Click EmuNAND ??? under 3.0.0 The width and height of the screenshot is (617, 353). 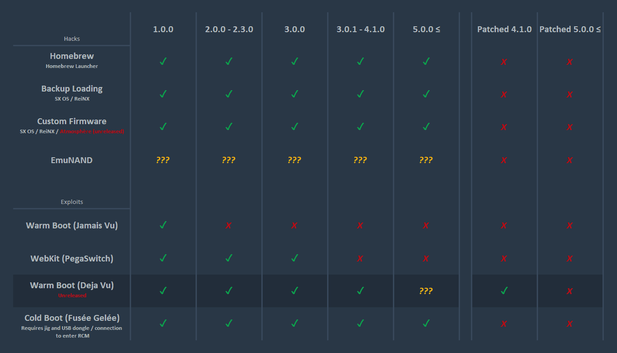(294, 160)
